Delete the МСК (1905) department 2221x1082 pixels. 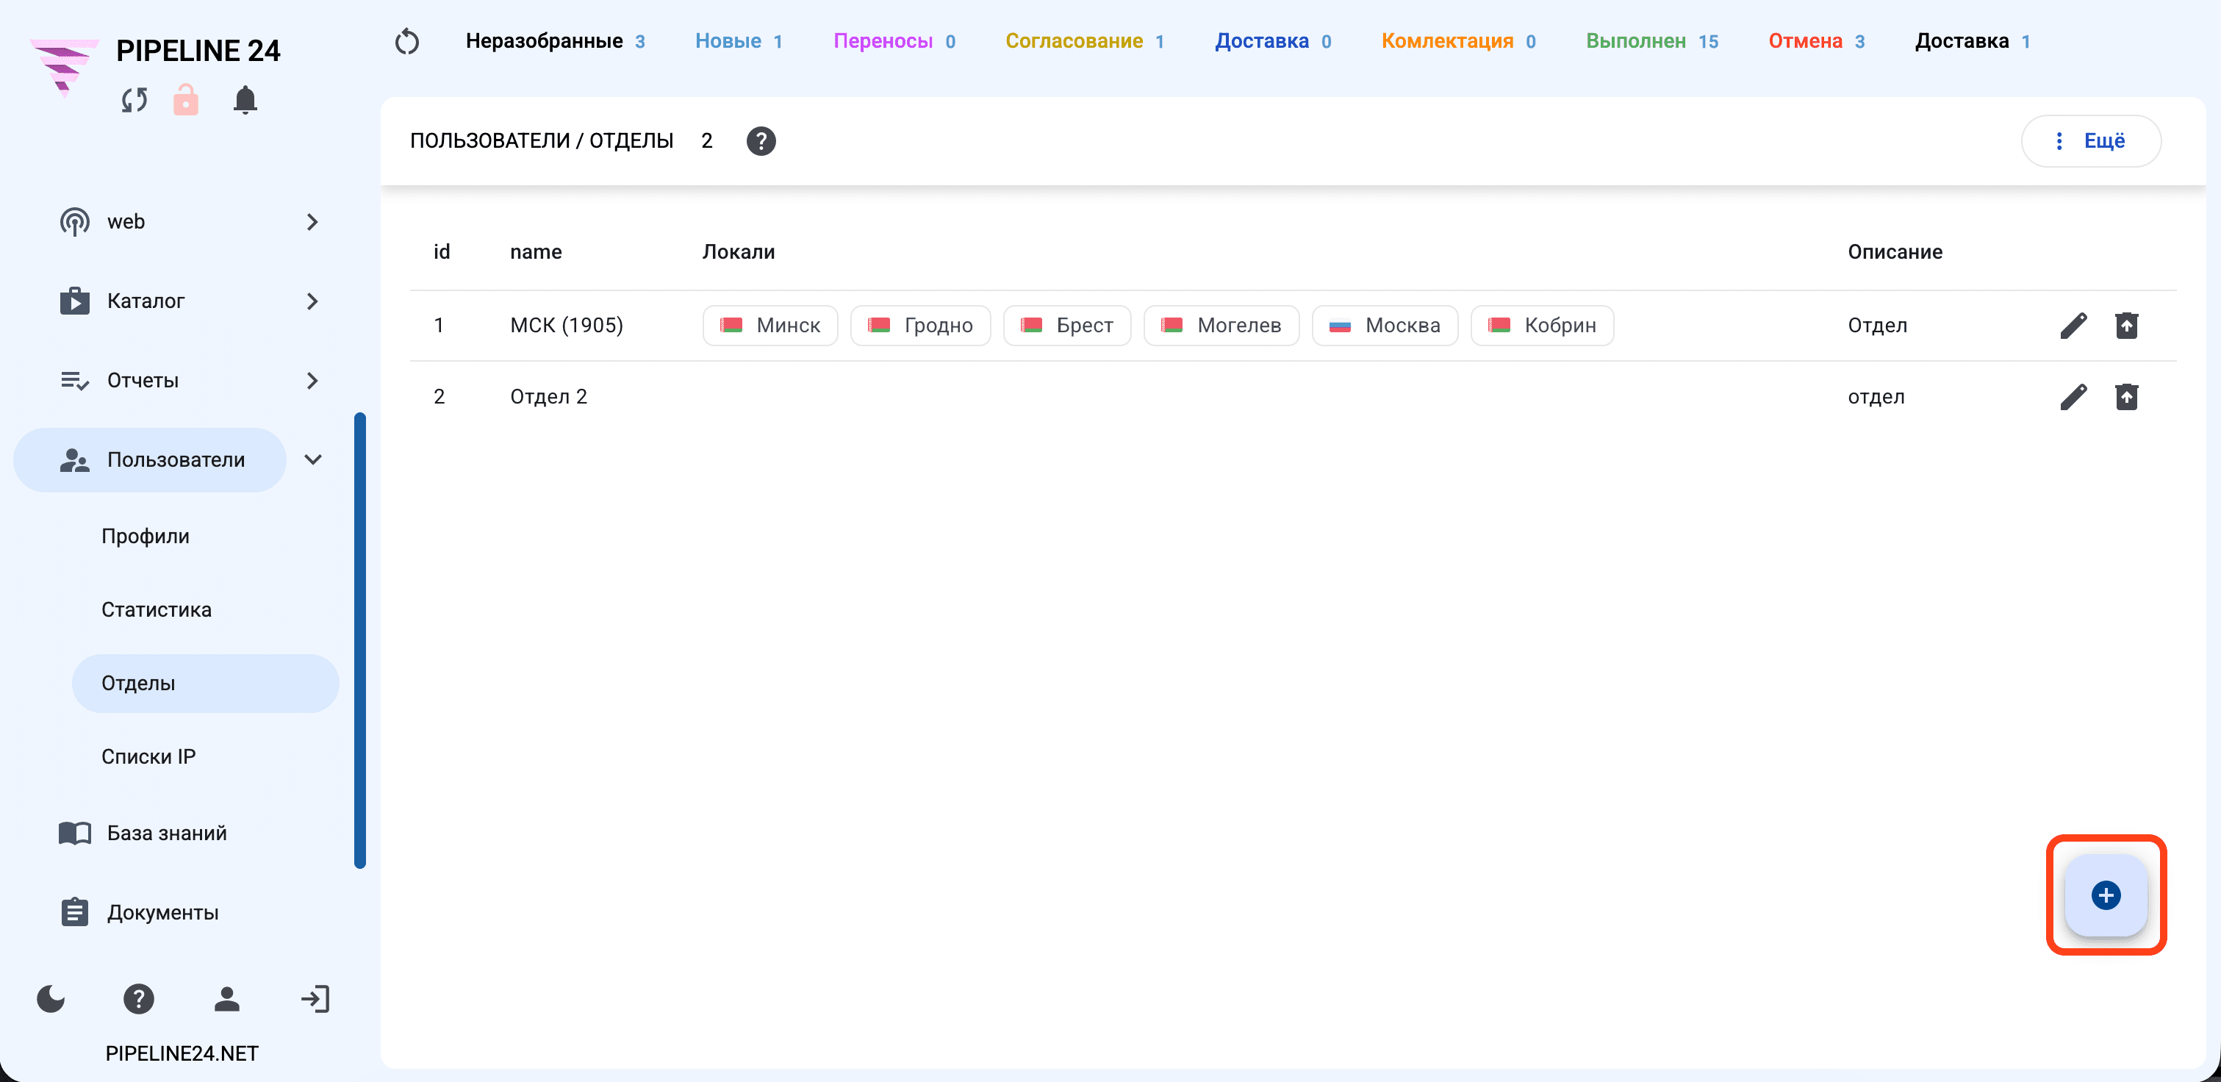point(2127,326)
